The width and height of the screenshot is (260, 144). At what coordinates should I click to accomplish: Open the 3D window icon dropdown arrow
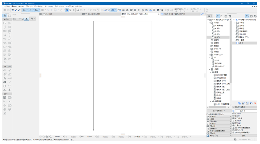tap(116, 10)
